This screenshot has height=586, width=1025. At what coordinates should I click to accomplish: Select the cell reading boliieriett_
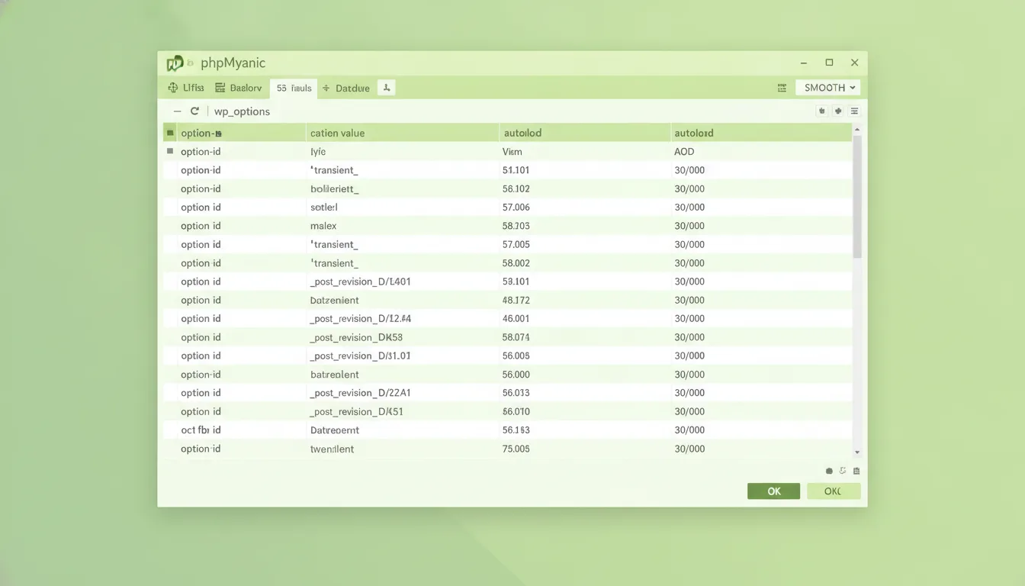pos(334,188)
